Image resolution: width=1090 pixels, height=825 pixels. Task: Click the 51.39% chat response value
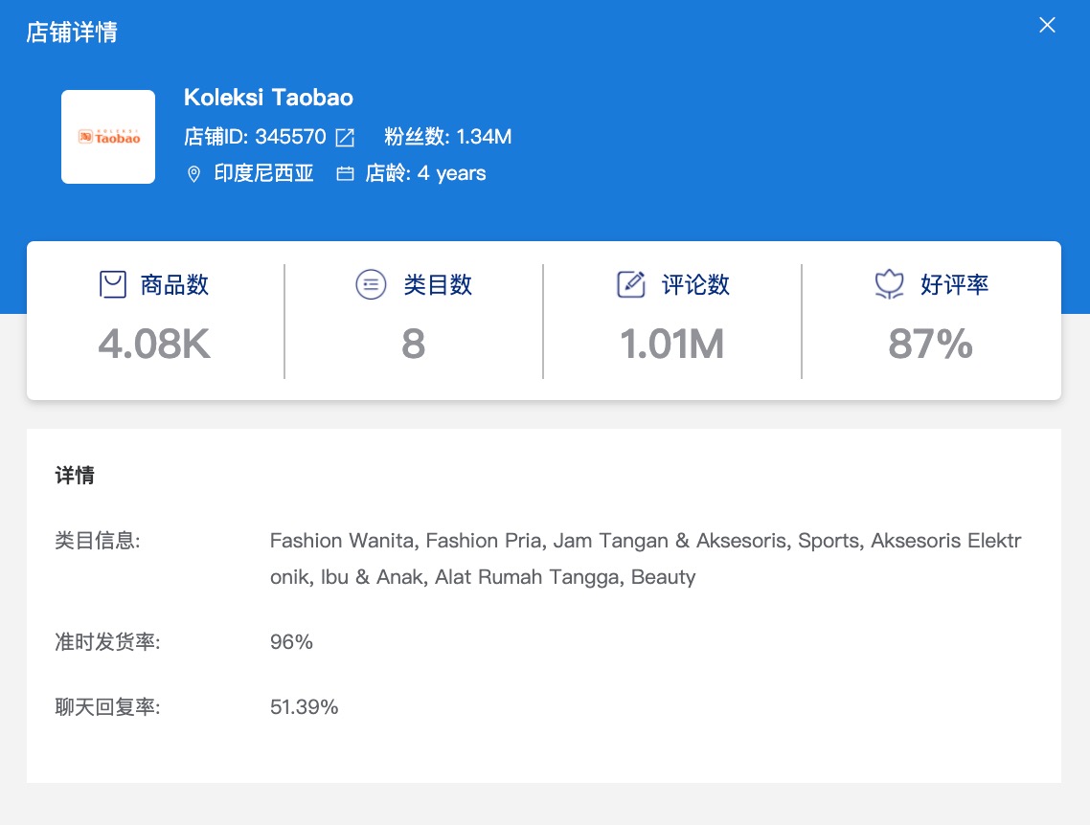tap(304, 707)
